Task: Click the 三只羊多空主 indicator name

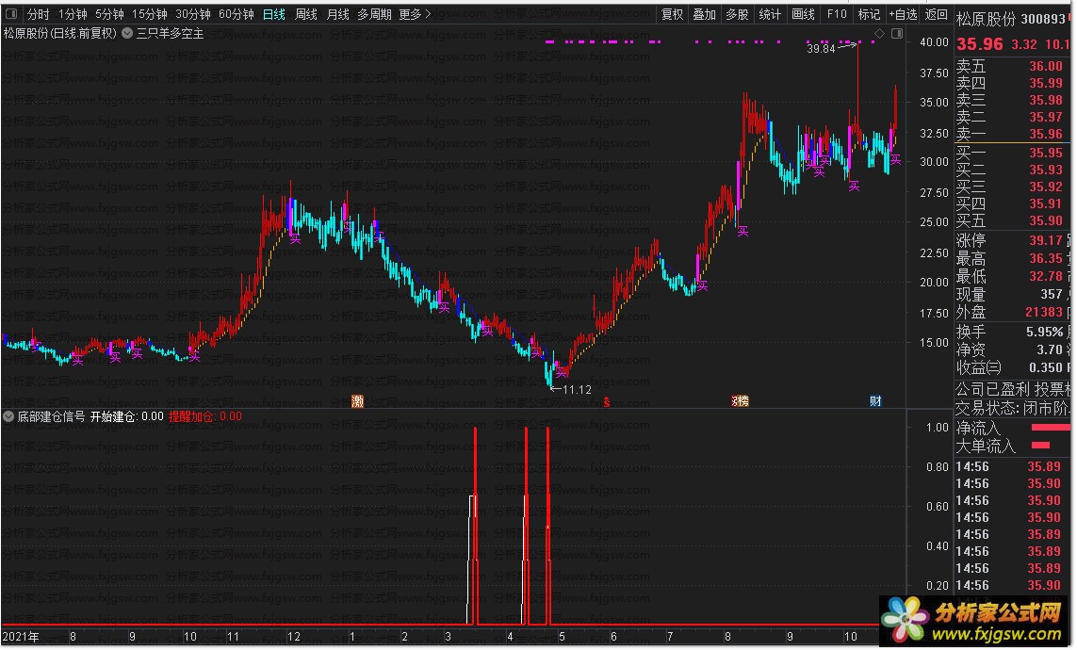Action: click(170, 33)
